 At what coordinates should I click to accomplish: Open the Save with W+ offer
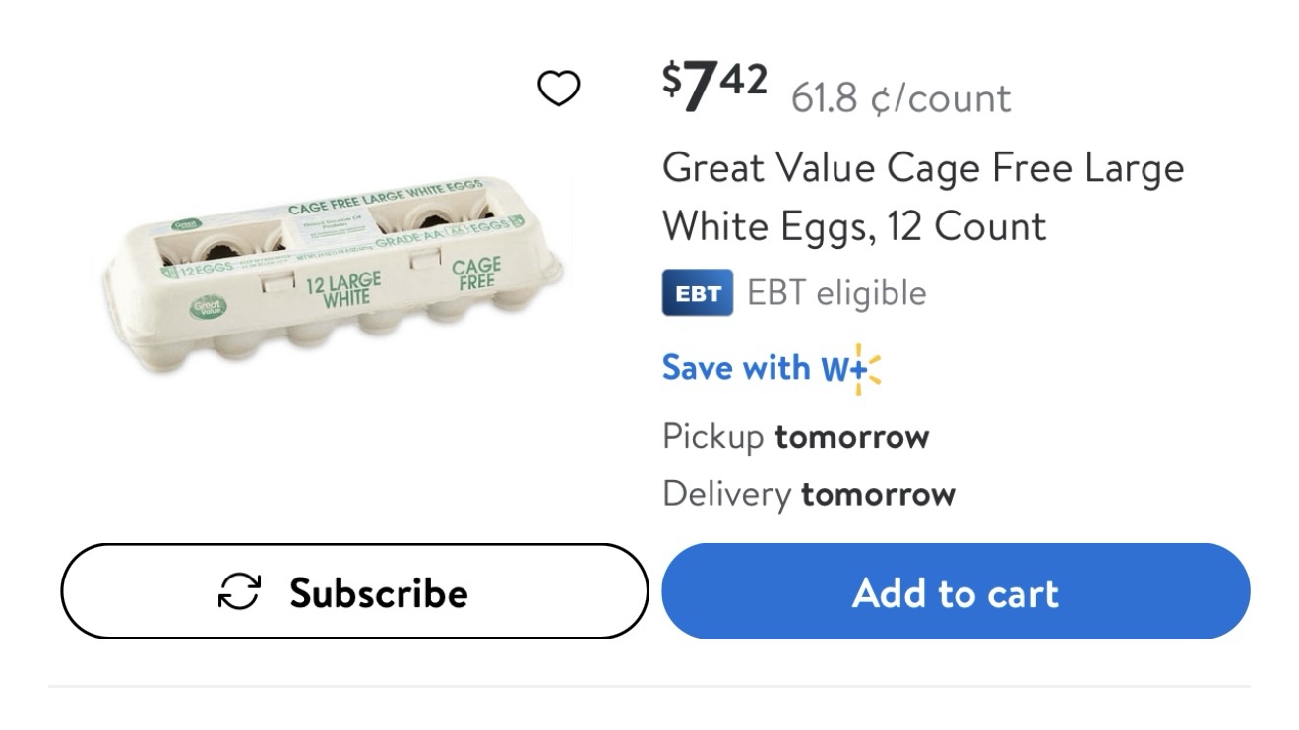coord(740,368)
